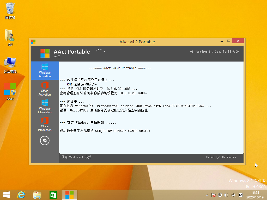Open the Recycle Bin desktop icon

point(10,11)
